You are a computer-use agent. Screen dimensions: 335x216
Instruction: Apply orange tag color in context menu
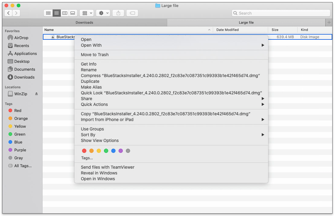(92, 151)
